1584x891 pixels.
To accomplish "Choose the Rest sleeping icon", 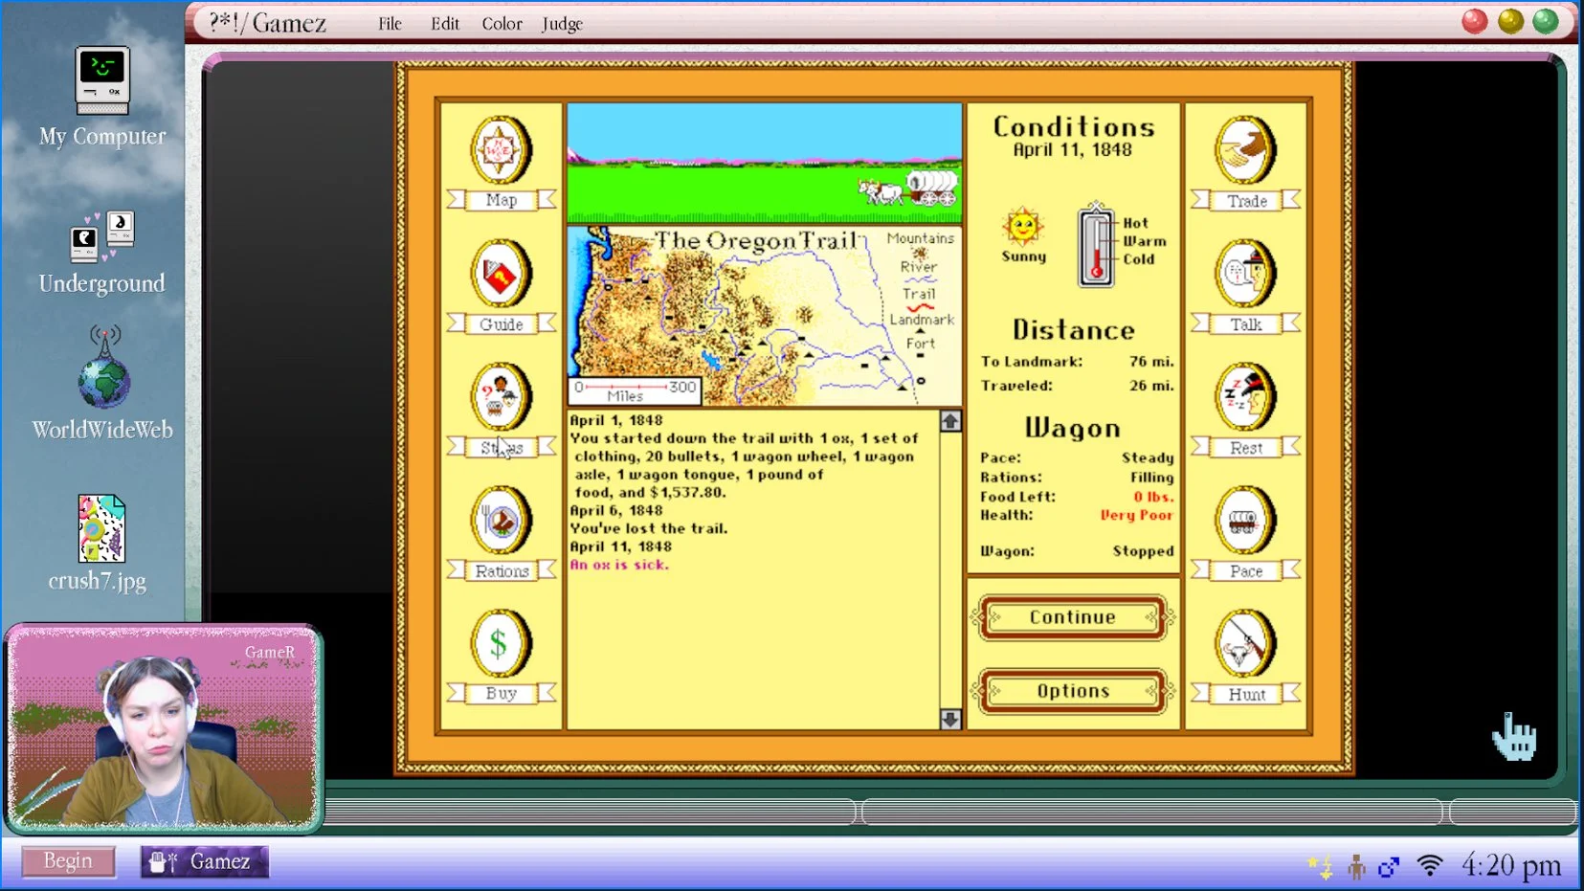I will (1245, 397).
